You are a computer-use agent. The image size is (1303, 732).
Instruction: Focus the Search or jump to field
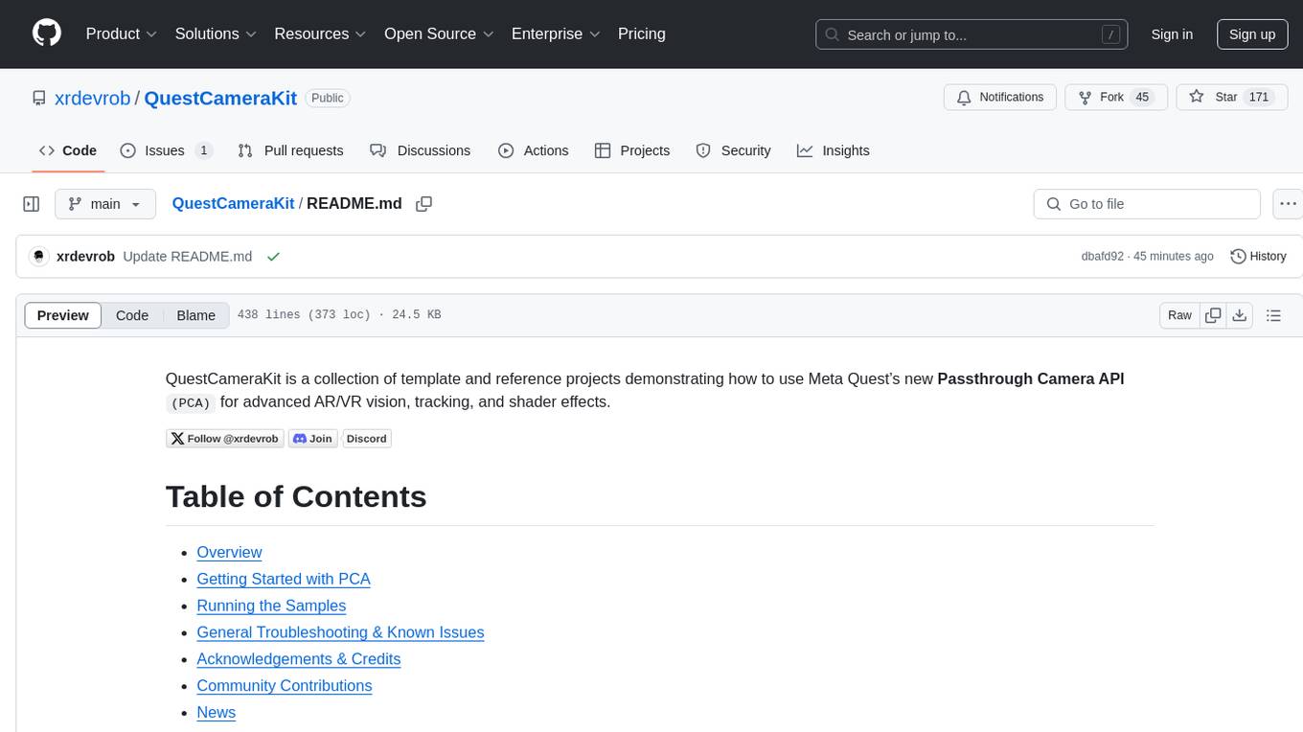click(972, 34)
